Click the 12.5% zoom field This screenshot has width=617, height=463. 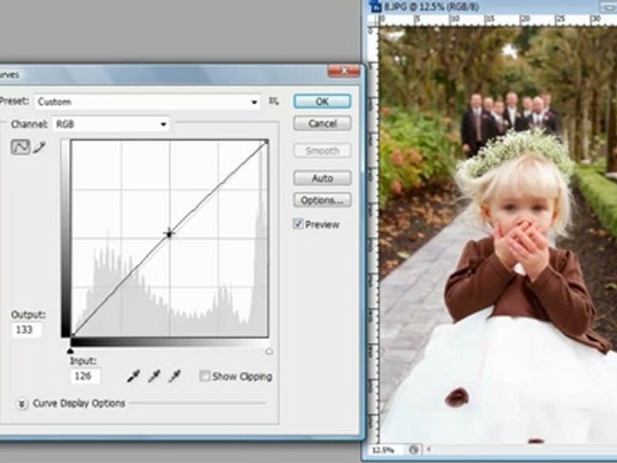pyautogui.click(x=388, y=449)
